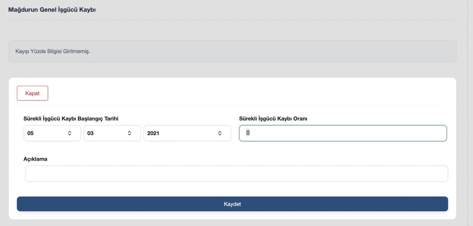Open the day dropdown showing 05

pyautogui.click(x=52, y=133)
